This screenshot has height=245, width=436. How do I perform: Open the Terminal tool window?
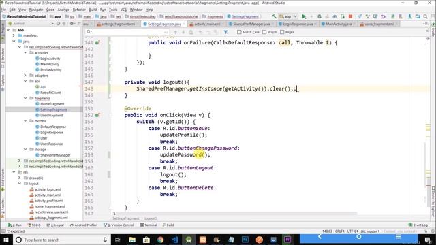point(149,225)
